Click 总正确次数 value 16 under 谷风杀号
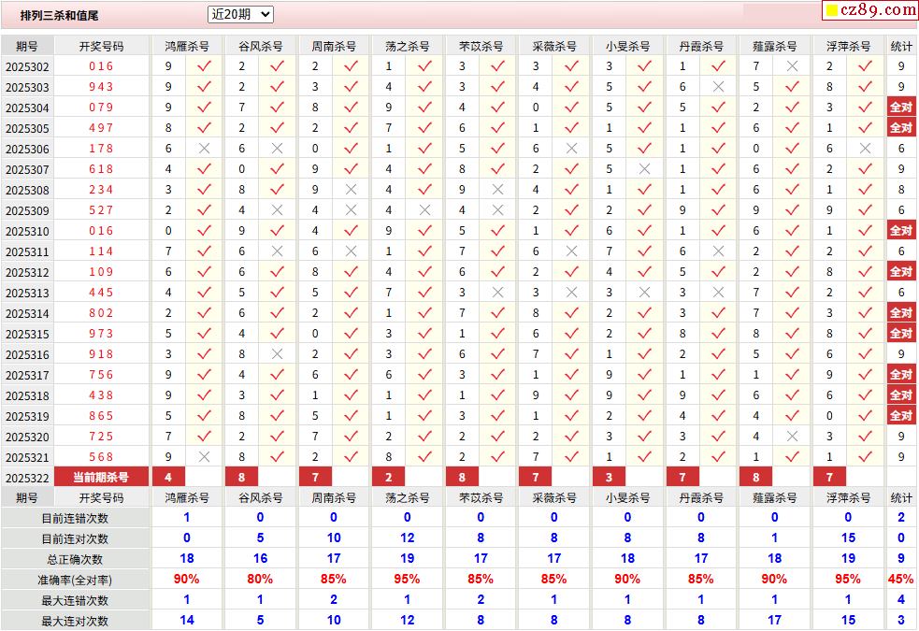Screen dimensions: 919x631 (x=260, y=558)
